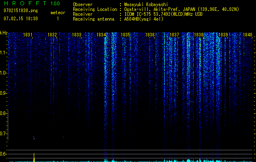This screenshot has height=162, width=256.
Task: Click the 1833 time marker
Action: coord(77,34)
